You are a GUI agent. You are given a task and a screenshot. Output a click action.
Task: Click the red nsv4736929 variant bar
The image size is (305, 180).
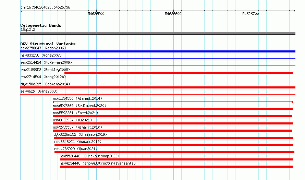(x=174, y=152)
